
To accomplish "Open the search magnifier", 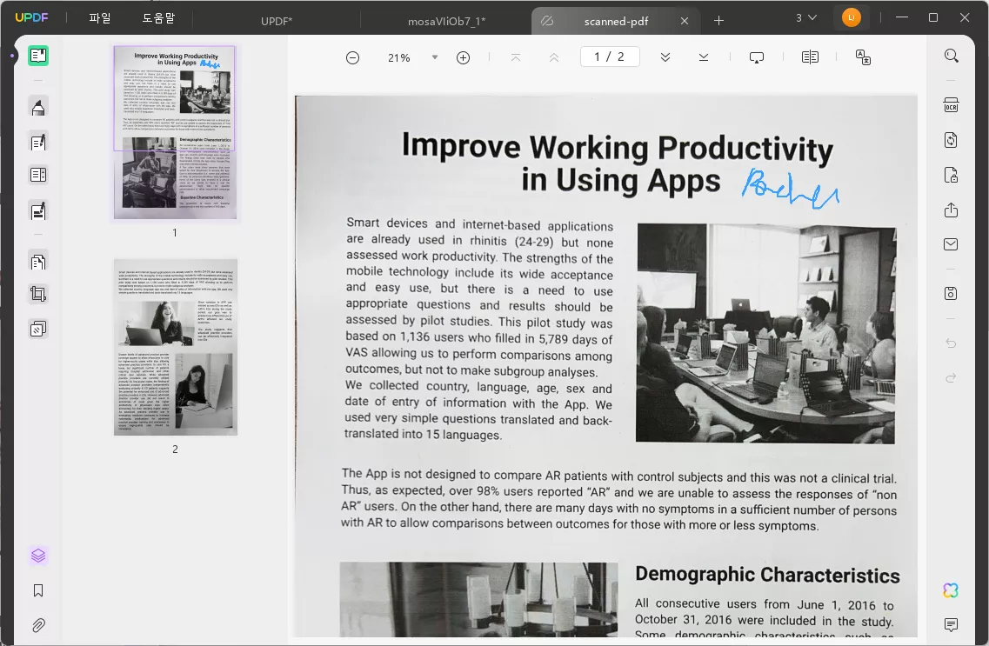I will (951, 56).
